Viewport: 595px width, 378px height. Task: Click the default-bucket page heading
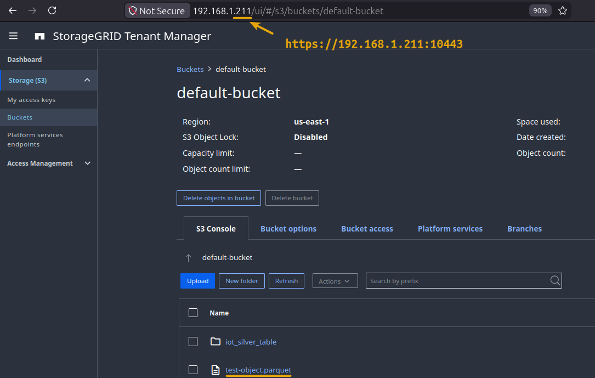pyautogui.click(x=229, y=93)
